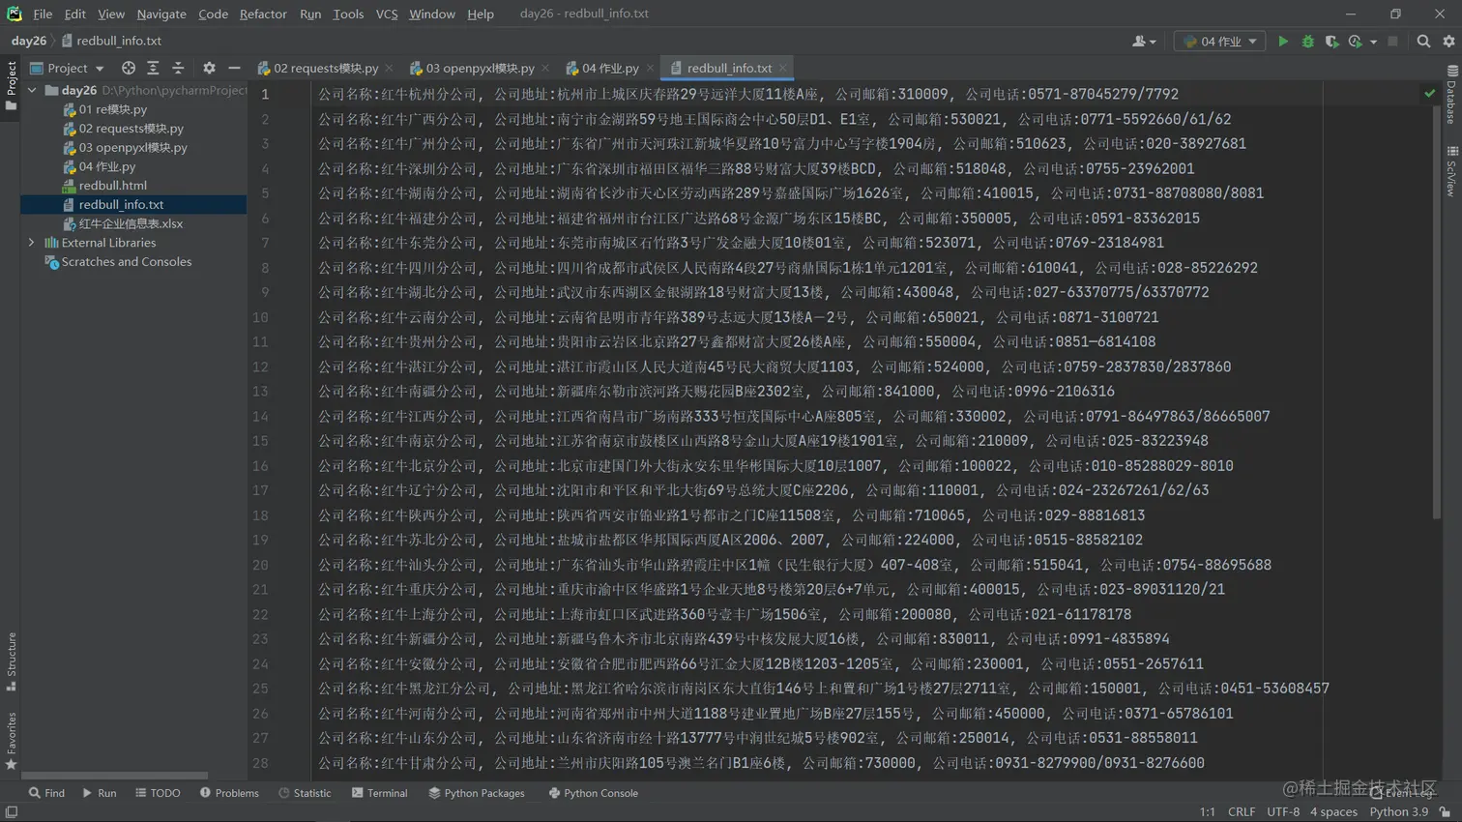Collapse the day26 folder
The image size is (1462, 822).
pos(32,90)
